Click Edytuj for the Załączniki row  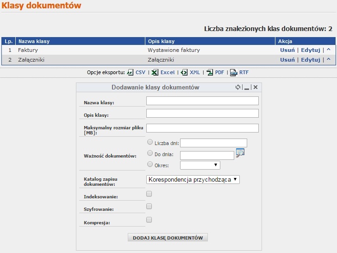click(x=310, y=60)
